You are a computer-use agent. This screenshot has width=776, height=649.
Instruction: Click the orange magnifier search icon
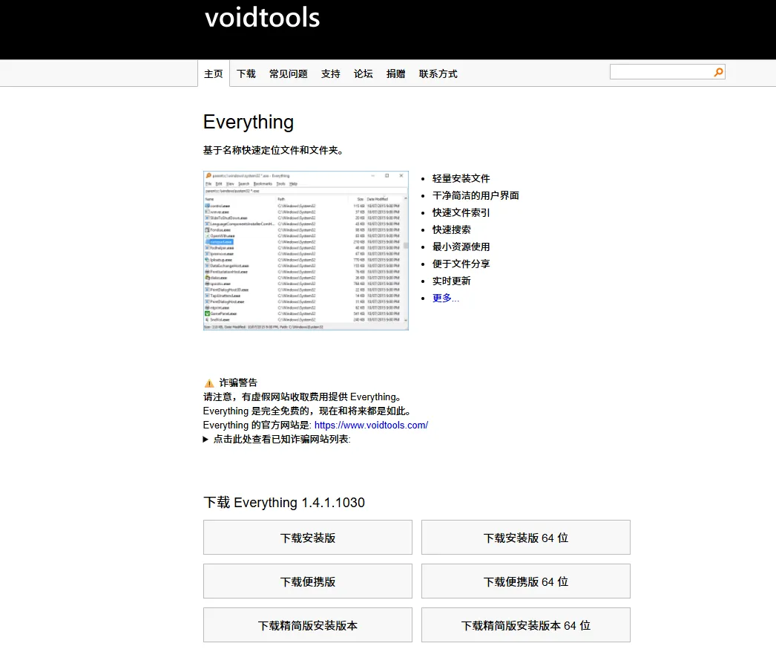[718, 72]
